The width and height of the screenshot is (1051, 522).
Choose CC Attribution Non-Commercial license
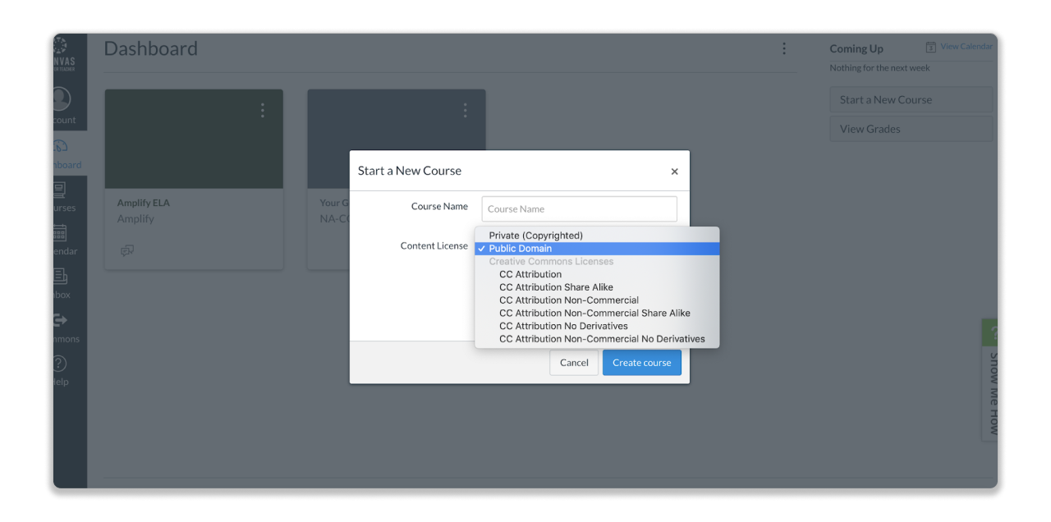[597, 300]
